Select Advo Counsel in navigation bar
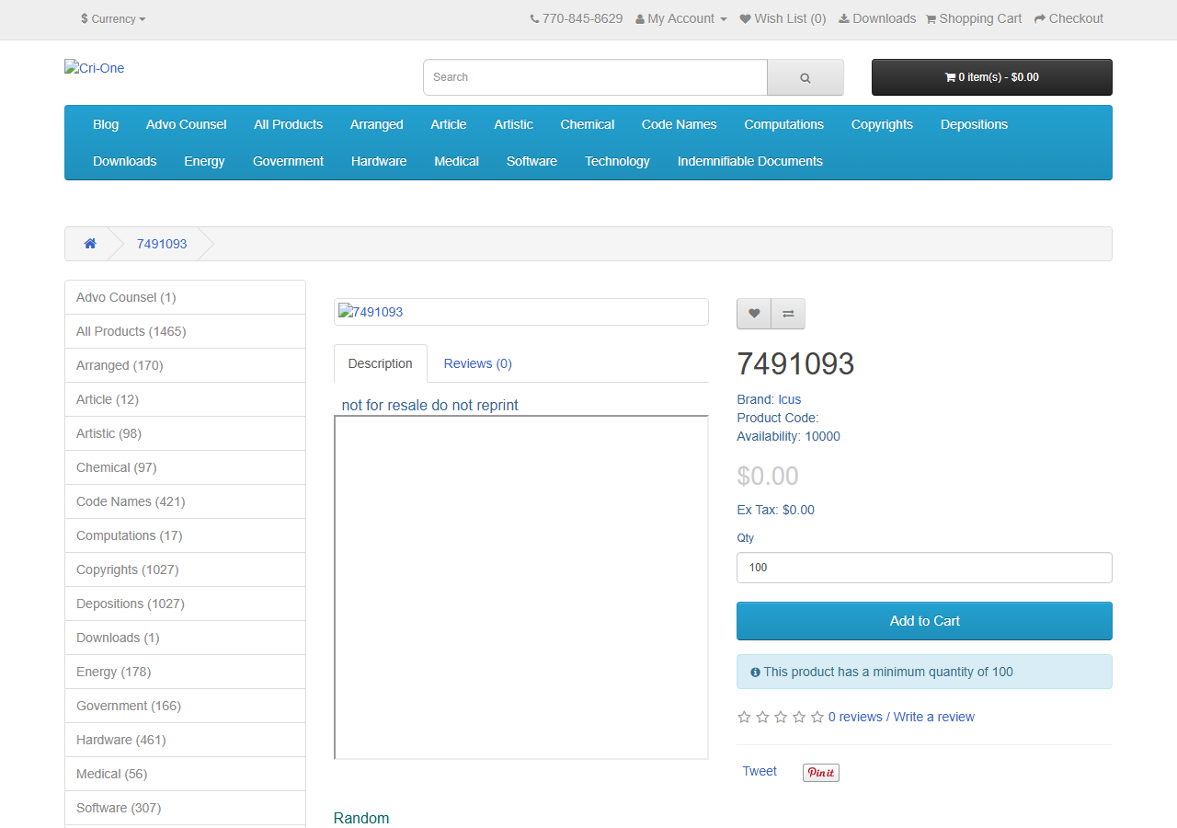This screenshot has height=828, width=1177. pos(187,124)
